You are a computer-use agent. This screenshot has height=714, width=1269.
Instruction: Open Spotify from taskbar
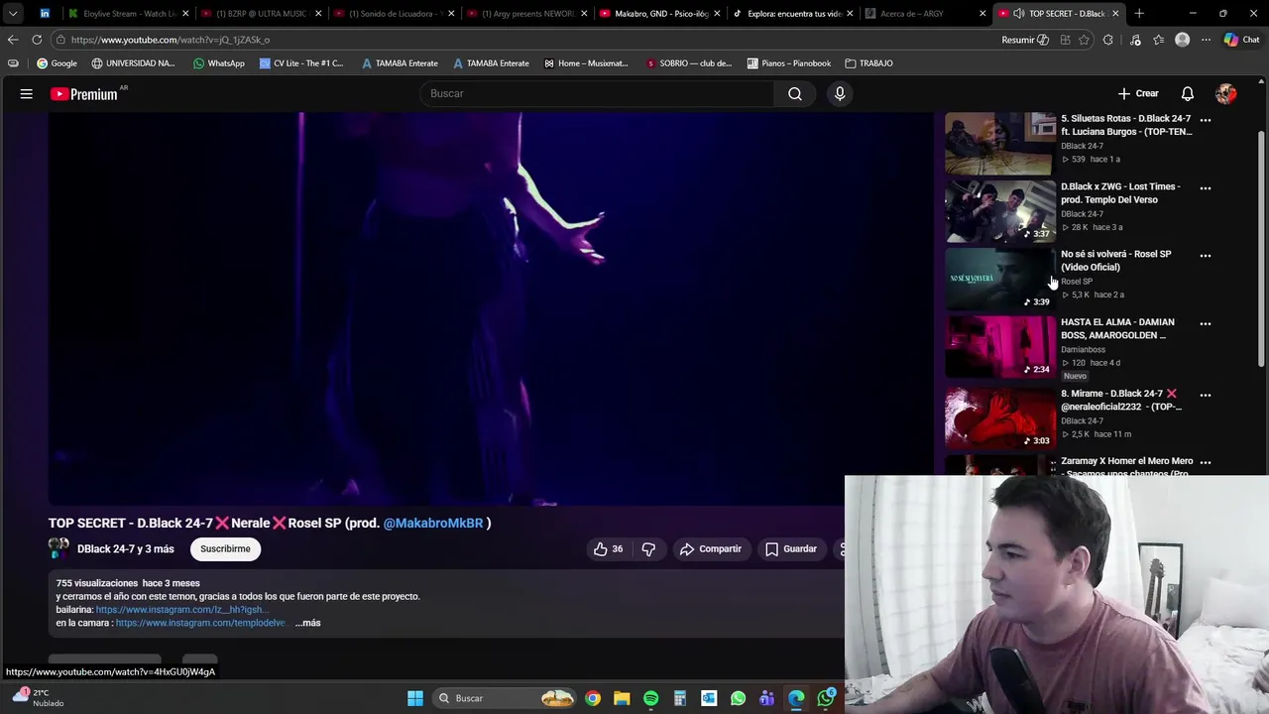tap(650, 698)
